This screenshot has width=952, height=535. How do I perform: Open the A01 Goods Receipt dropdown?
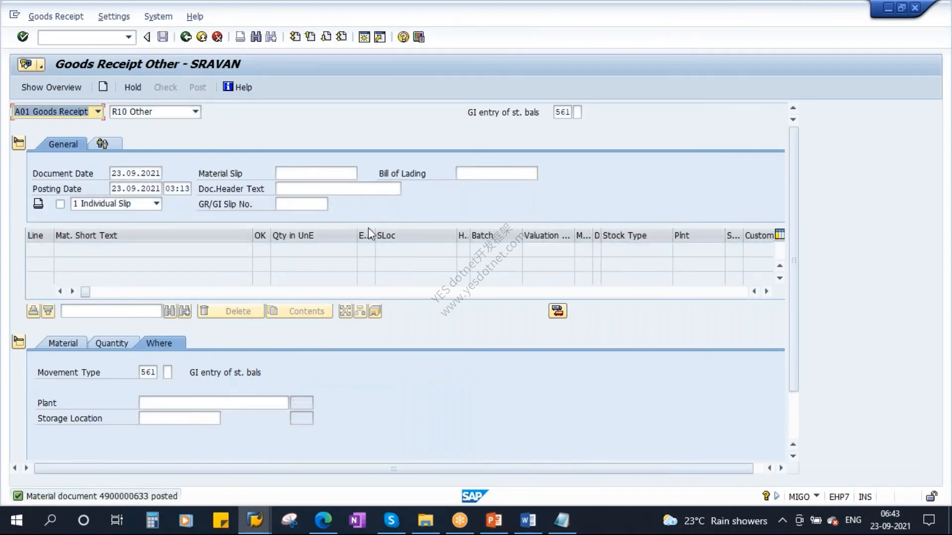point(98,111)
